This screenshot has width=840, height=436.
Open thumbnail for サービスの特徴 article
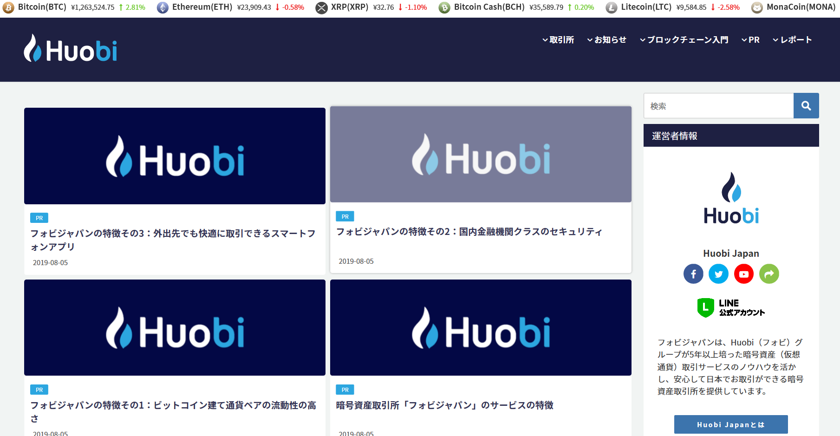pyautogui.click(x=481, y=327)
